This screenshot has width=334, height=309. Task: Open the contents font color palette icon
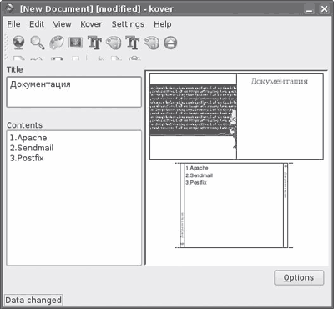point(152,43)
